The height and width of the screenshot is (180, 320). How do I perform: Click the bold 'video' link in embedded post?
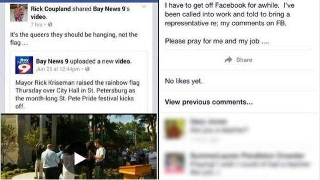(x=122, y=61)
